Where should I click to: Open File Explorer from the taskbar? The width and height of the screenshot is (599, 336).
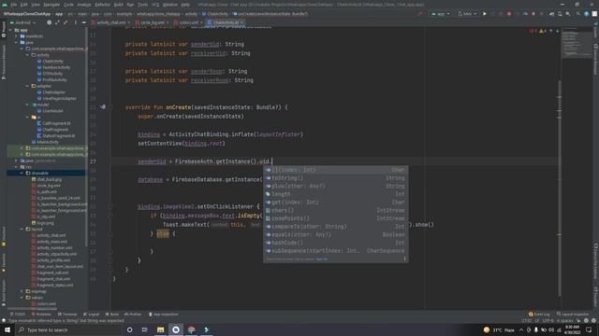(160, 329)
